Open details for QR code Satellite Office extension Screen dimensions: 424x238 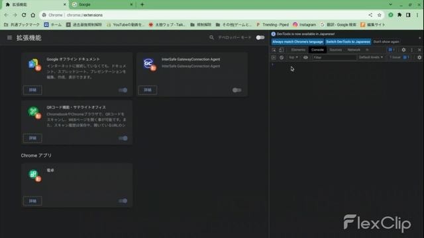point(32,138)
